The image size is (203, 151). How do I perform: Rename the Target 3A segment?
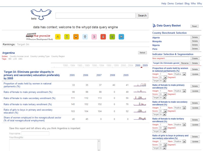pyautogui.click(x=185, y=63)
